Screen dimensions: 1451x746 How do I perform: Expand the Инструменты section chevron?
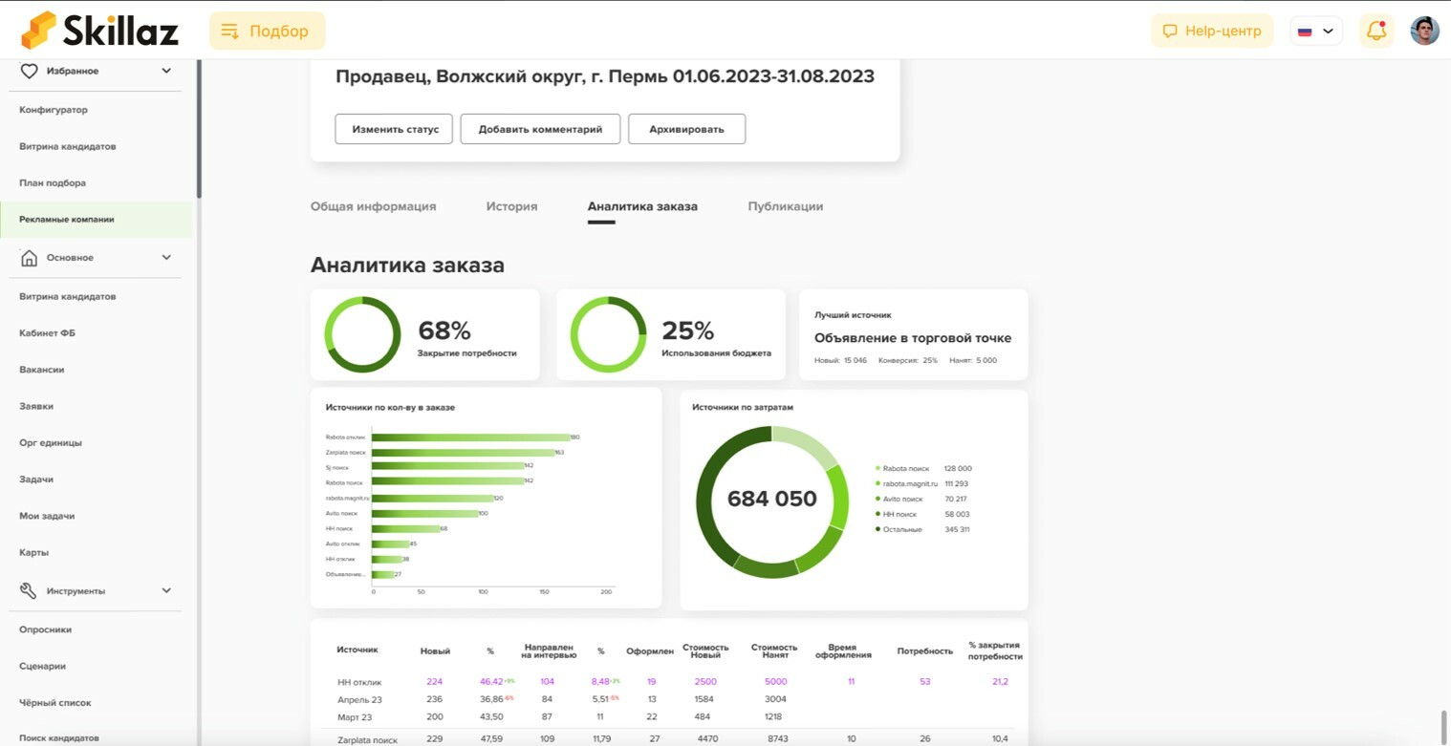165,590
